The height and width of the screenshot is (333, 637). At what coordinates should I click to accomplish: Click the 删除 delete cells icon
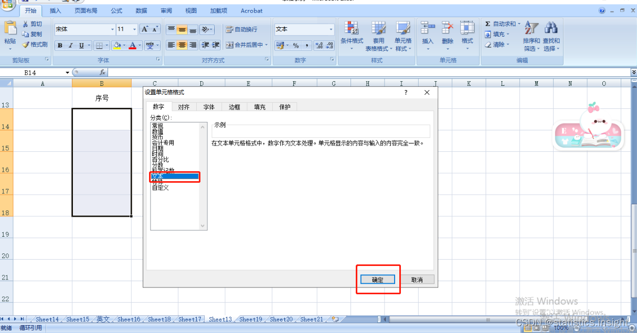tap(448, 28)
